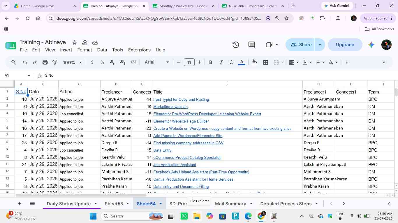
Task: Toggle italic formatting
Action: pyautogui.click(x=221, y=62)
